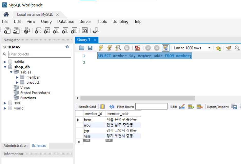Go to the Home tab icon

(x=6, y=14)
